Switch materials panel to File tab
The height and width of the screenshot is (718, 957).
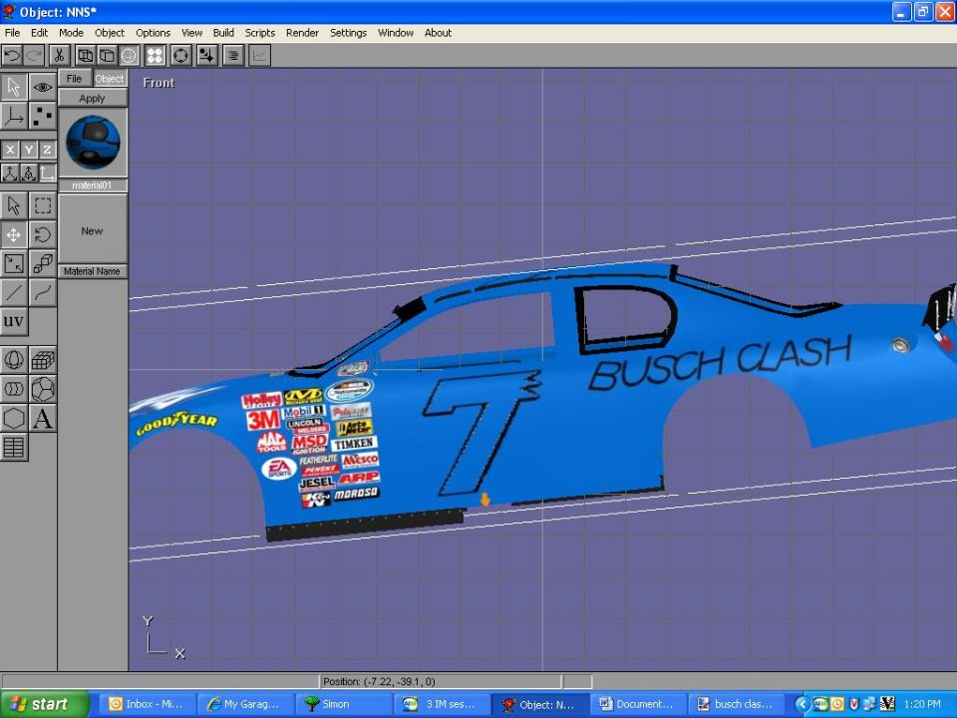tap(75, 78)
